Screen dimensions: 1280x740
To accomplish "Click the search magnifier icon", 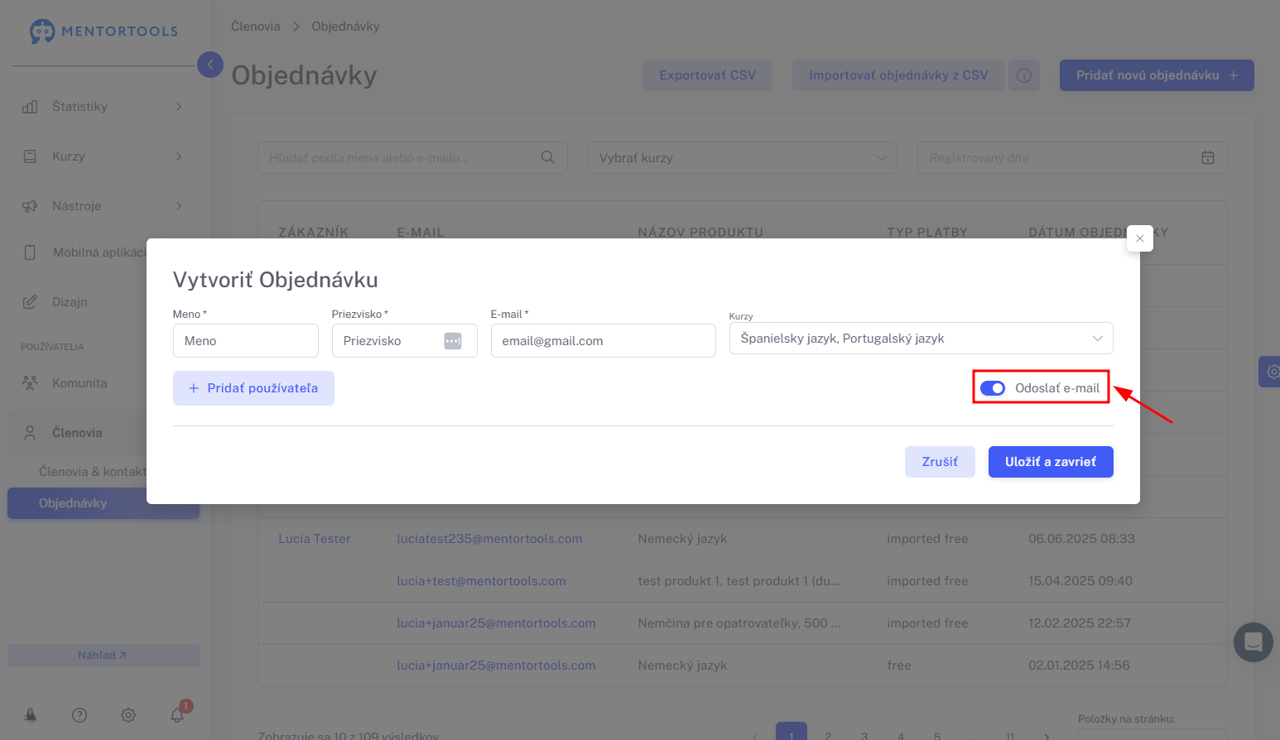I will 548,157.
